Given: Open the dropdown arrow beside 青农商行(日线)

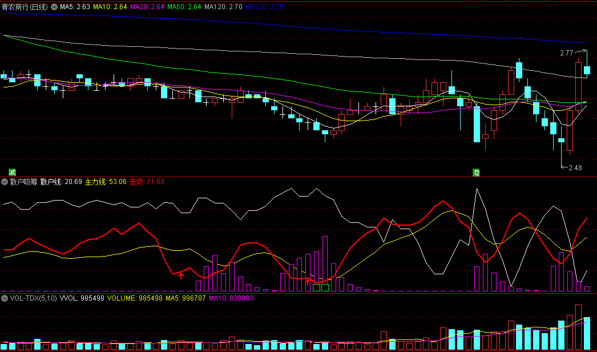Looking at the screenshot, I should (x=54, y=7).
